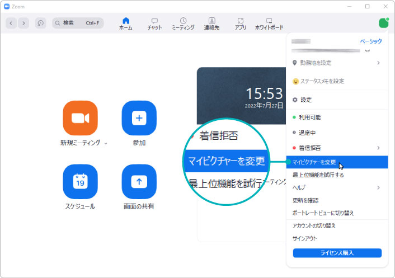
Task: Click the blue Join (参加) plus icon
Action: point(139,118)
